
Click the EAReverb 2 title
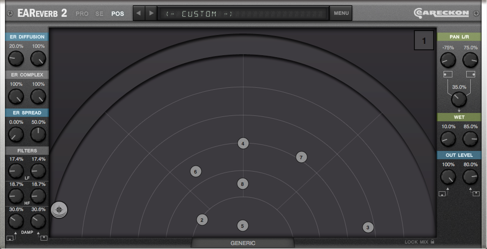click(42, 13)
